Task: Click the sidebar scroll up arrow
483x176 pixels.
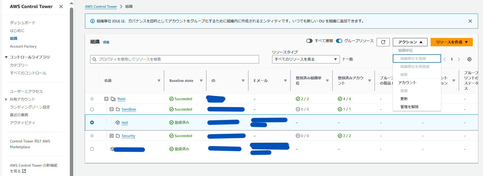Action: coord(71,3)
